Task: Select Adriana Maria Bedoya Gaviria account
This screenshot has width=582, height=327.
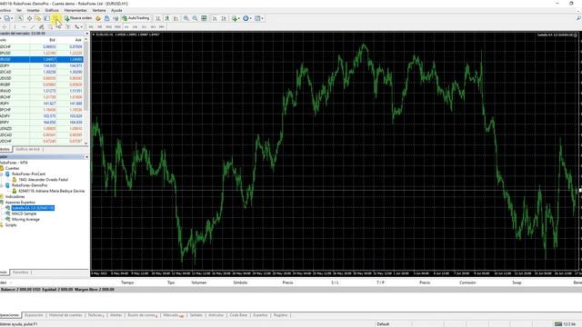Action: (x=52, y=191)
